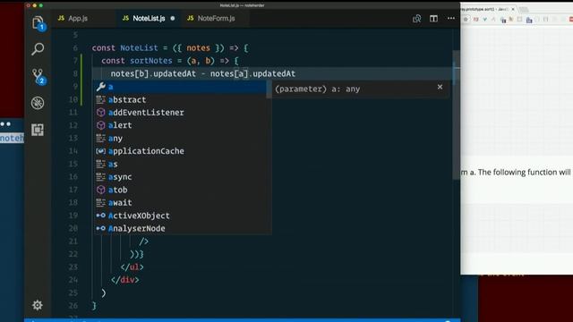
Task: Open the Extensions view icon
Action: click(38, 130)
